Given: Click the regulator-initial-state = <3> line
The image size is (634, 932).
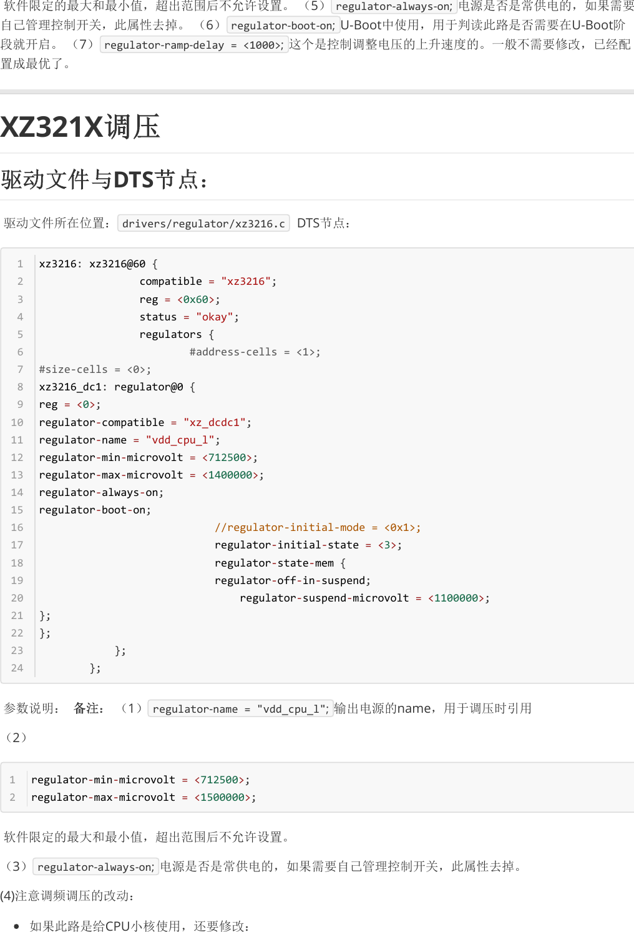Looking at the screenshot, I should [x=308, y=545].
